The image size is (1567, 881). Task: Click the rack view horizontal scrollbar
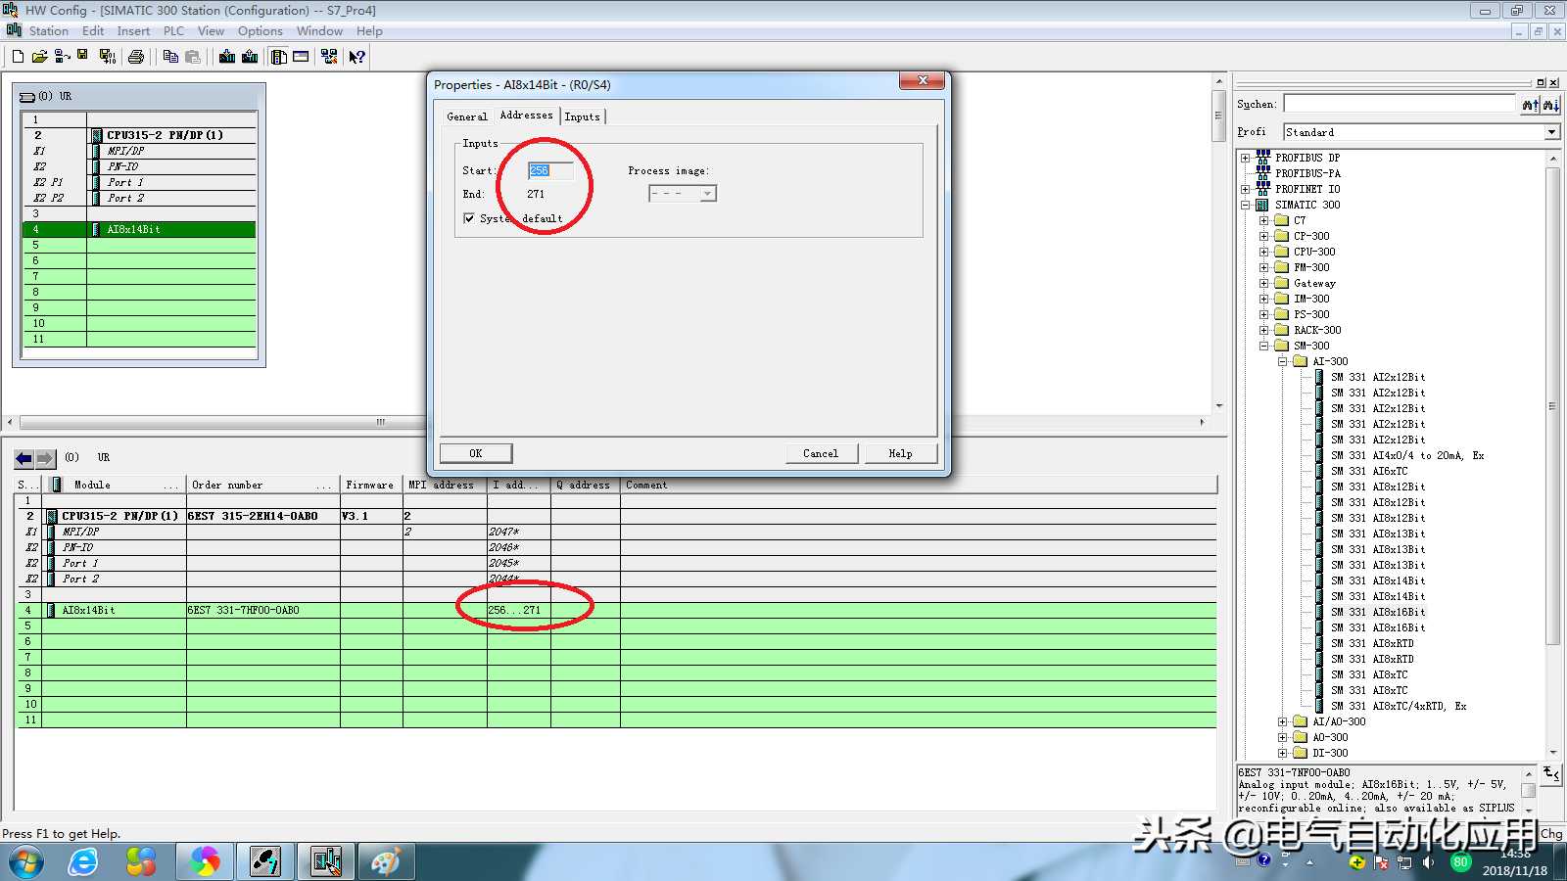click(x=222, y=422)
